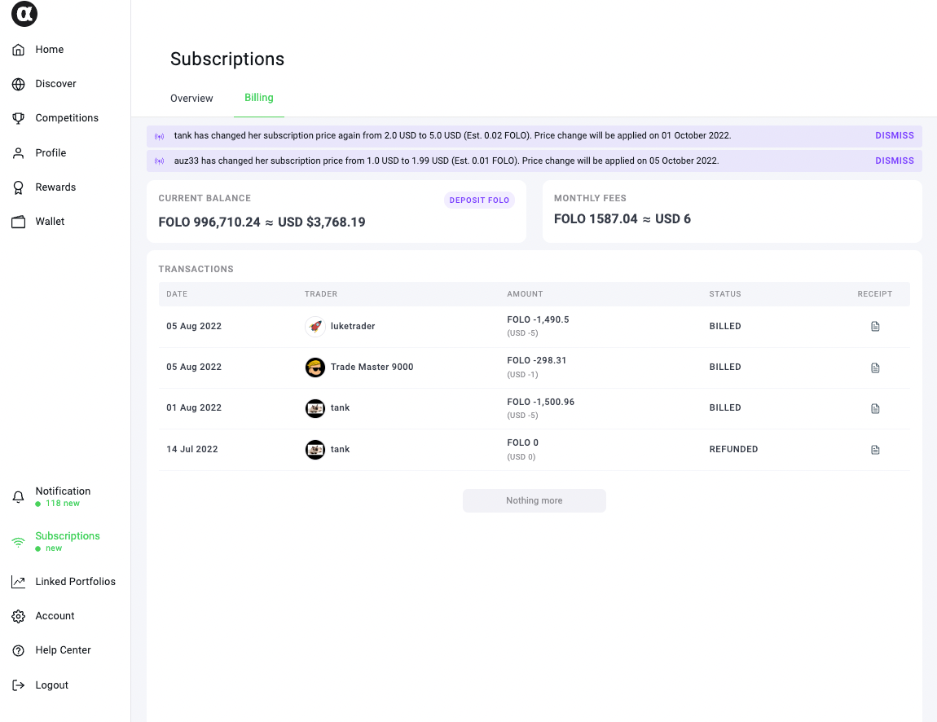The width and height of the screenshot is (937, 722).
Task: Open the Wallet icon in sidebar
Action: tap(19, 222)
